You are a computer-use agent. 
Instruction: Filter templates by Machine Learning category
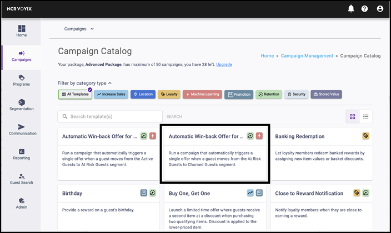[x=202, y=95]
